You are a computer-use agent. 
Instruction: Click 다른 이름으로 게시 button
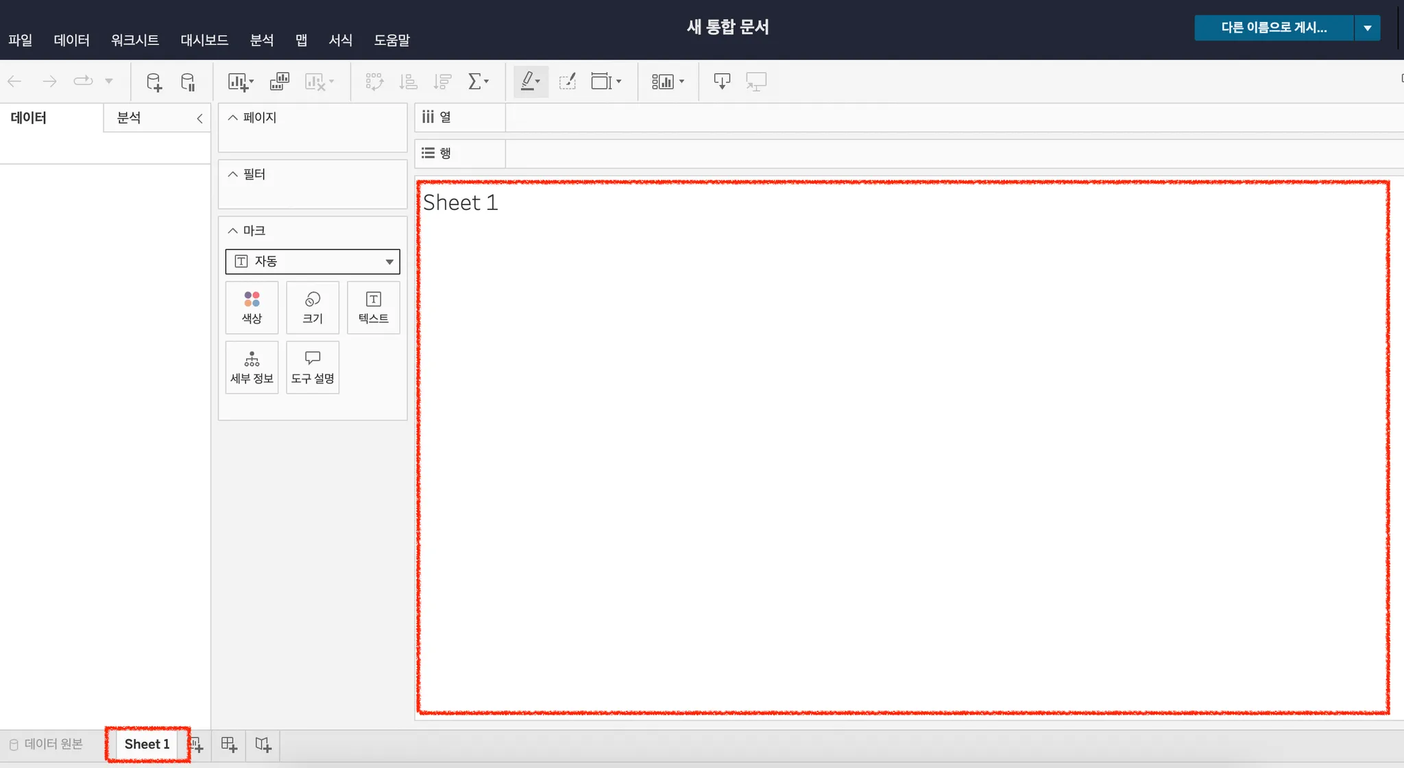coord(1273,28)
